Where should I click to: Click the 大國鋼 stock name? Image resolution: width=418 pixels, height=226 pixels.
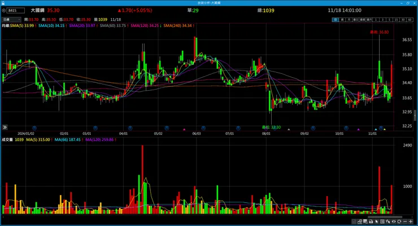(x=37, y=10)
